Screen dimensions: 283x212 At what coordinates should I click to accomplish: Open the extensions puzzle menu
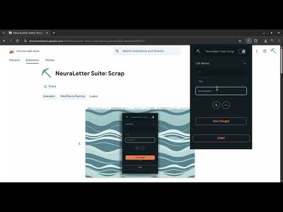(x=256, y=41)
